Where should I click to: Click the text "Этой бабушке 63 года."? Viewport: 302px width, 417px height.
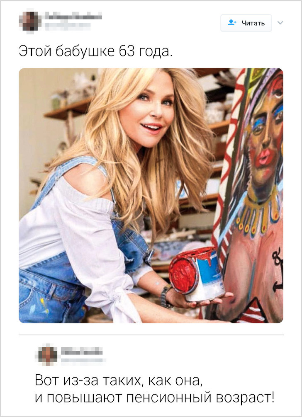tap(96, 51)
